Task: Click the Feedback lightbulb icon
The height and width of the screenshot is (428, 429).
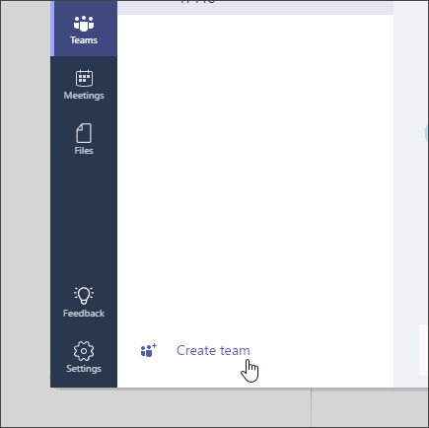Action: 84,296
